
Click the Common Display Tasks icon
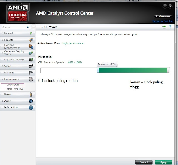pyautogui.click(x=31, y=53)
